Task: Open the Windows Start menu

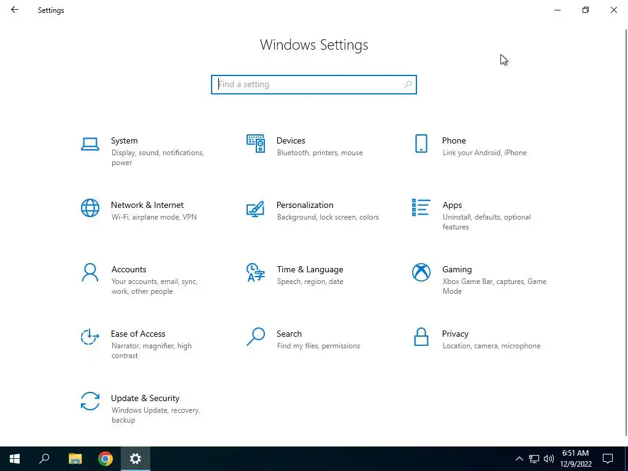Action: pos(15,459)
